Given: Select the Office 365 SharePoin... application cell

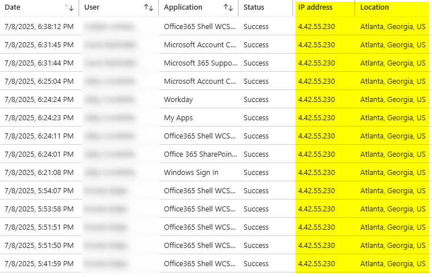Looking at the screenshot, I should coord(200,154).
